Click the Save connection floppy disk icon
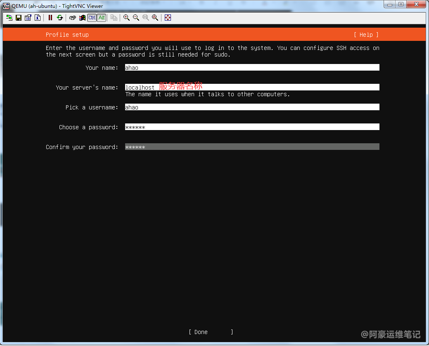Screen dimensions: 429x346 click(x=19, y=18)
